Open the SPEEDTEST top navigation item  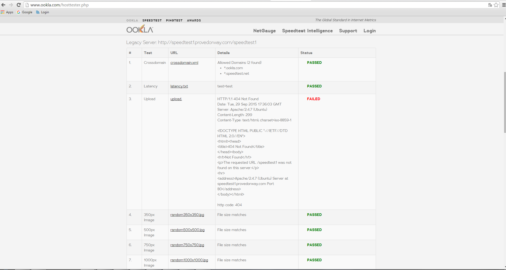coord(152,20)
